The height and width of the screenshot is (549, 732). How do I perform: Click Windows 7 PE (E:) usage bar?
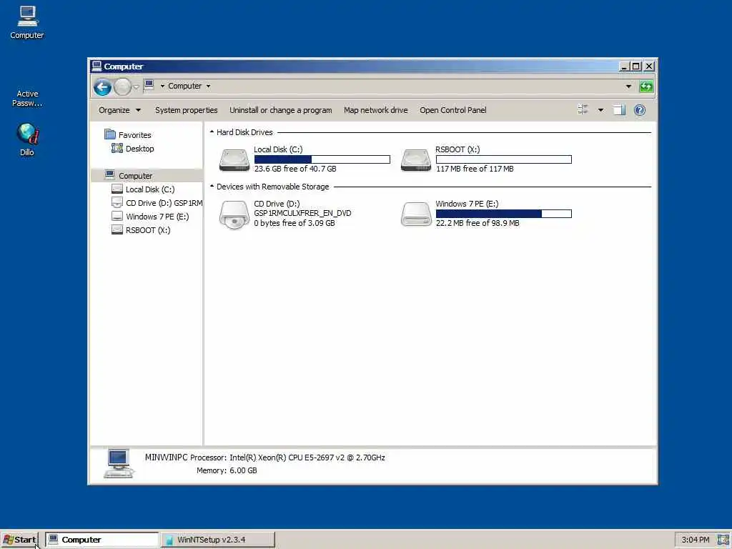[x=504, y=213]
